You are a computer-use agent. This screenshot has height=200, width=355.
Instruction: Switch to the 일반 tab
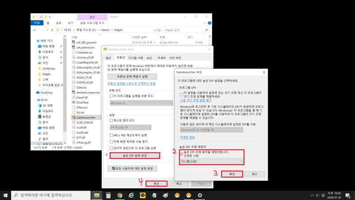[x=108, y=58]
